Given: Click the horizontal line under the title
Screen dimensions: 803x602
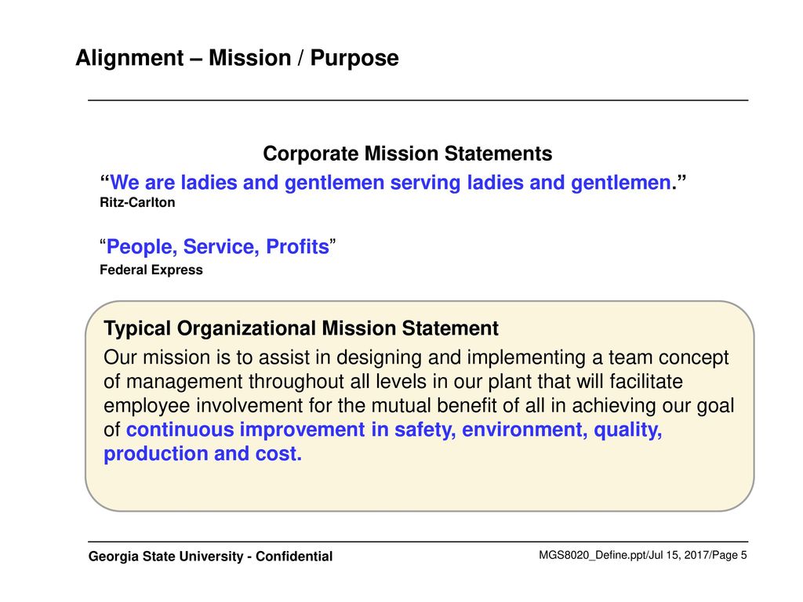Looking at the screenshot, I should (x=418, y=100).
